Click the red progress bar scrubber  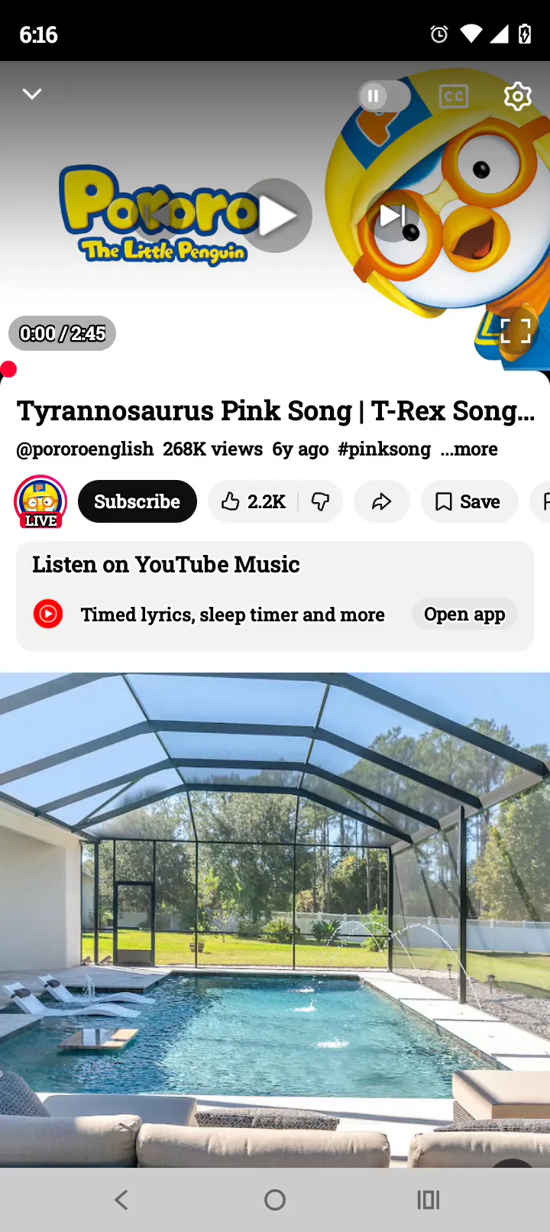pos(8,370)
